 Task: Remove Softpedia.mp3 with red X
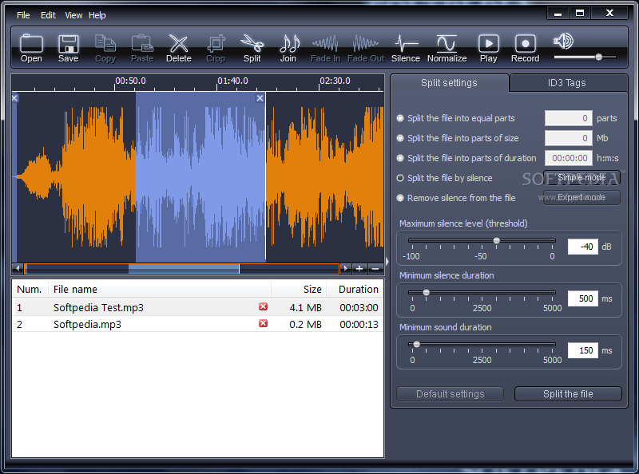click(264, 323)
